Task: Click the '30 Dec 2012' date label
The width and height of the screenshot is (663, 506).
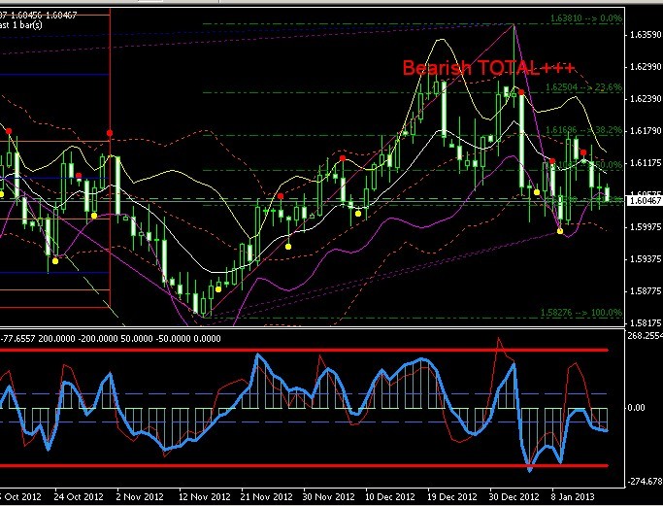Action: [x=514, y=496]
